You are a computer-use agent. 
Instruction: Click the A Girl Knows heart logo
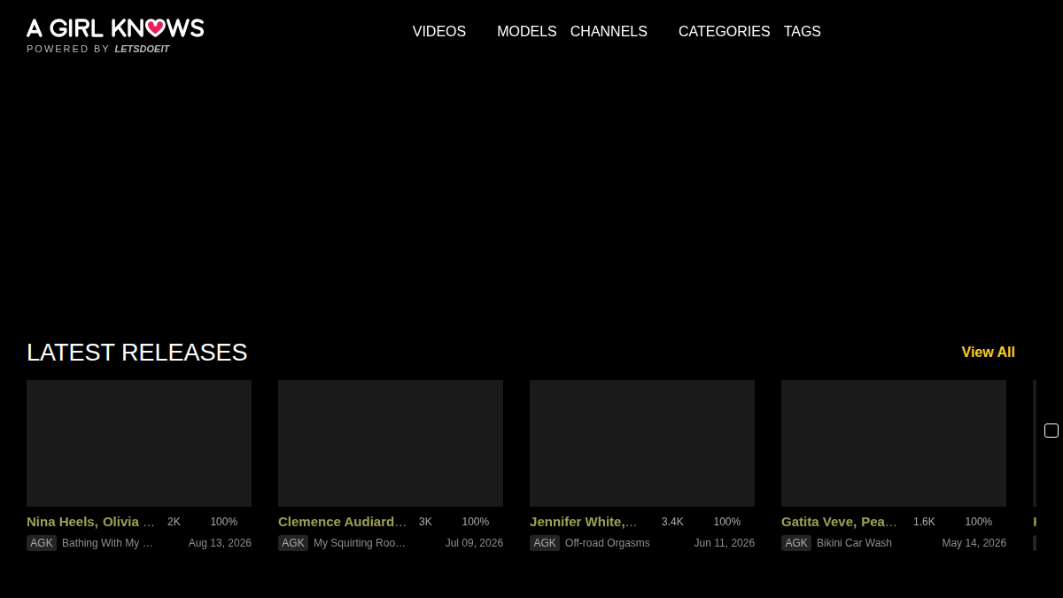(115, 27)
